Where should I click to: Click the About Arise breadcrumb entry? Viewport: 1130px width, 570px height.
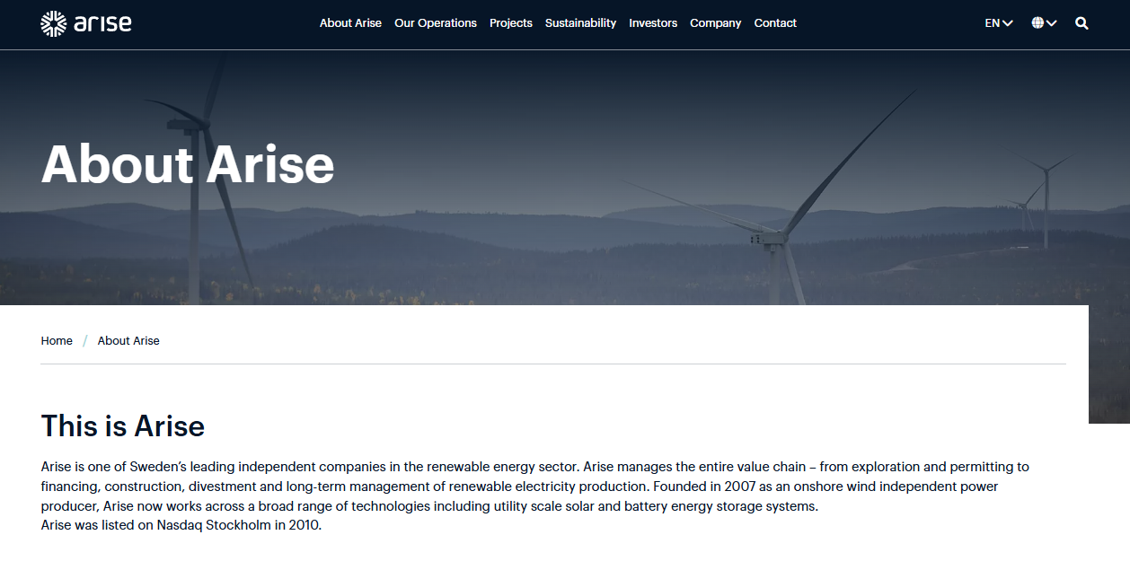tap(128, 340)
